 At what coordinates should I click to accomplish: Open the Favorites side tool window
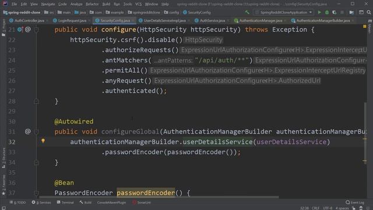3,184
